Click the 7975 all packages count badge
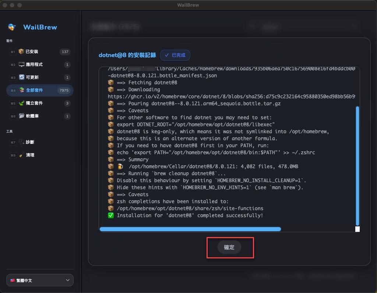This screenshot has height=293, width=377. click(64, 91)
